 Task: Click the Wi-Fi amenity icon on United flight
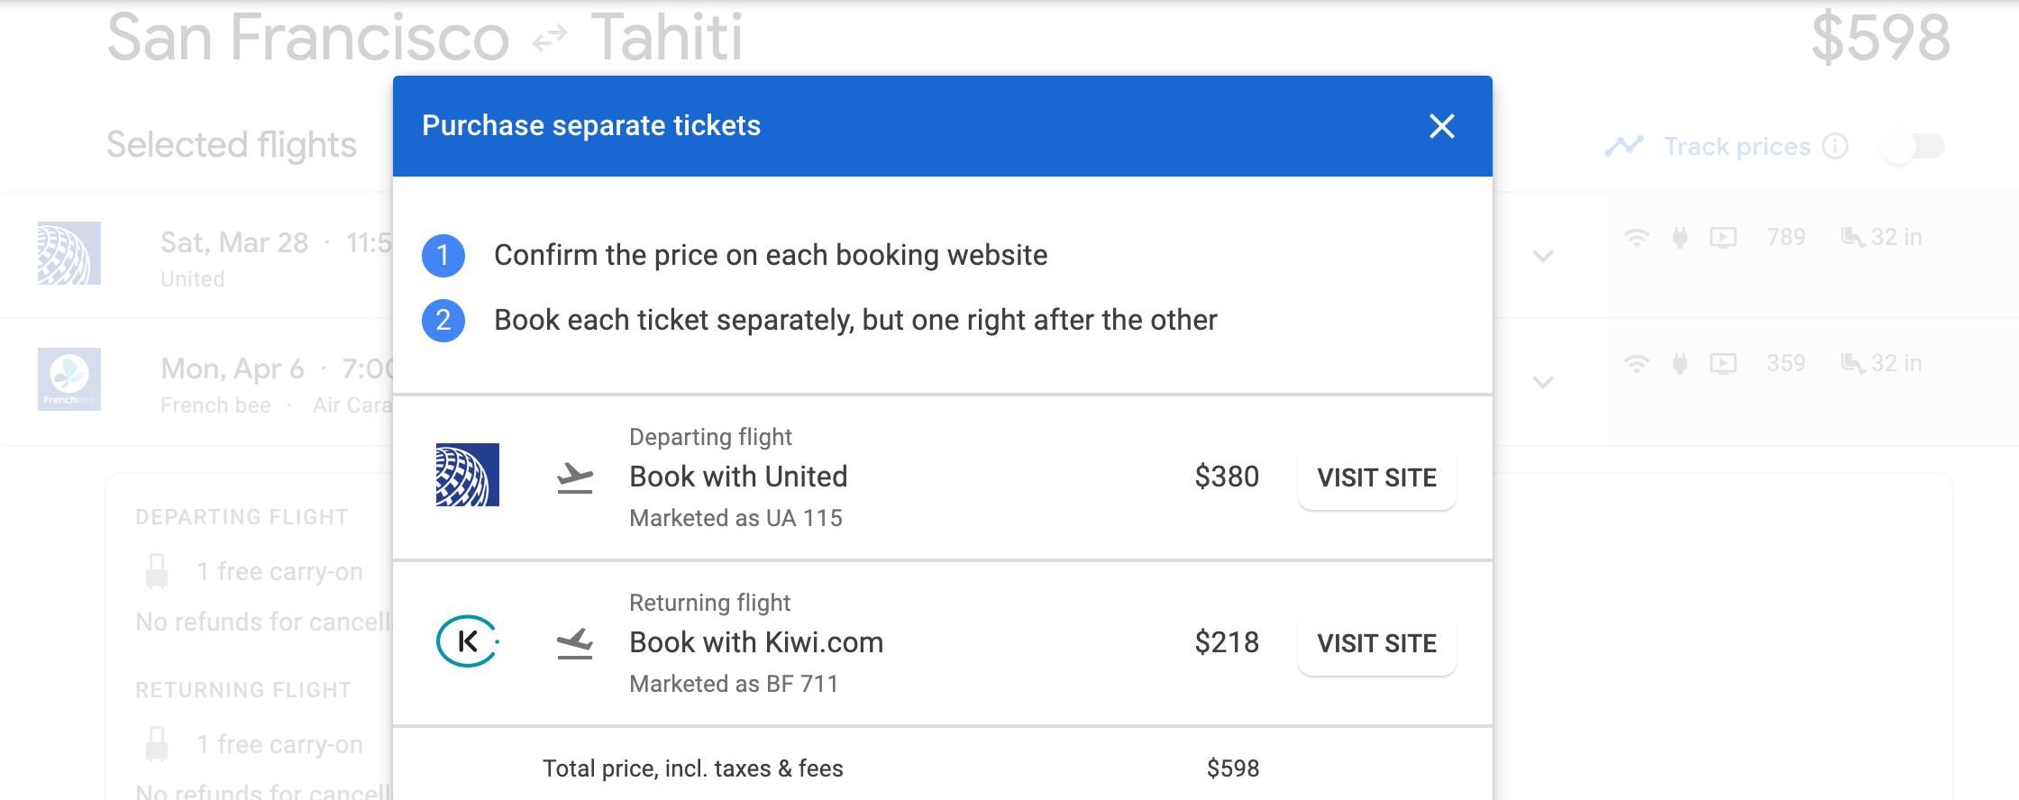[x=1636, y=238]
